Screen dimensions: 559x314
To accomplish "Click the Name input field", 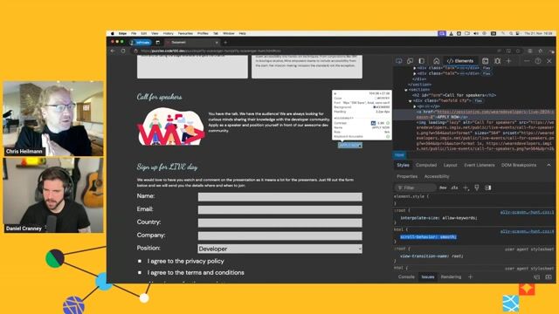I will [279, 197].
